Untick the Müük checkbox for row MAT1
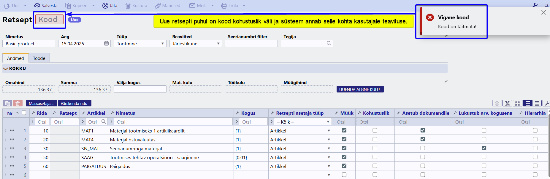This screenshot has width=550, height=179. point(344,130)
